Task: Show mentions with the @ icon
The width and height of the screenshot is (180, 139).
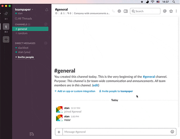Action: pos(165,11)
